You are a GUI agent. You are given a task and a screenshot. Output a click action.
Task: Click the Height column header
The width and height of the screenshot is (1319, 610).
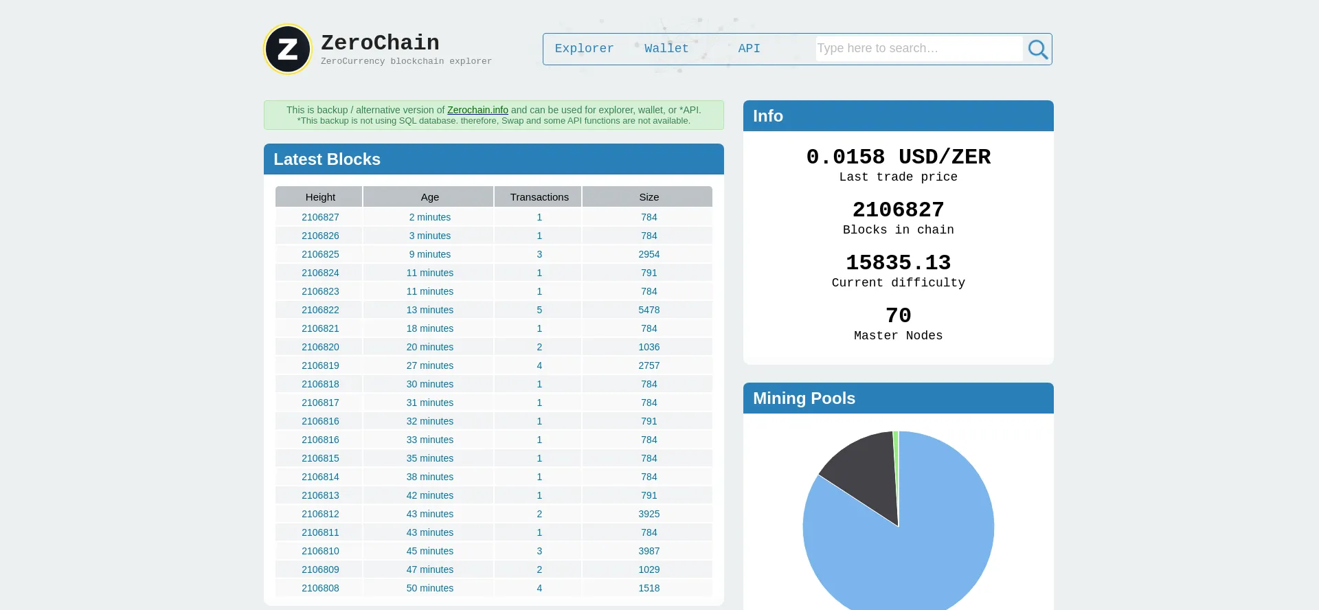pos(319,196)
